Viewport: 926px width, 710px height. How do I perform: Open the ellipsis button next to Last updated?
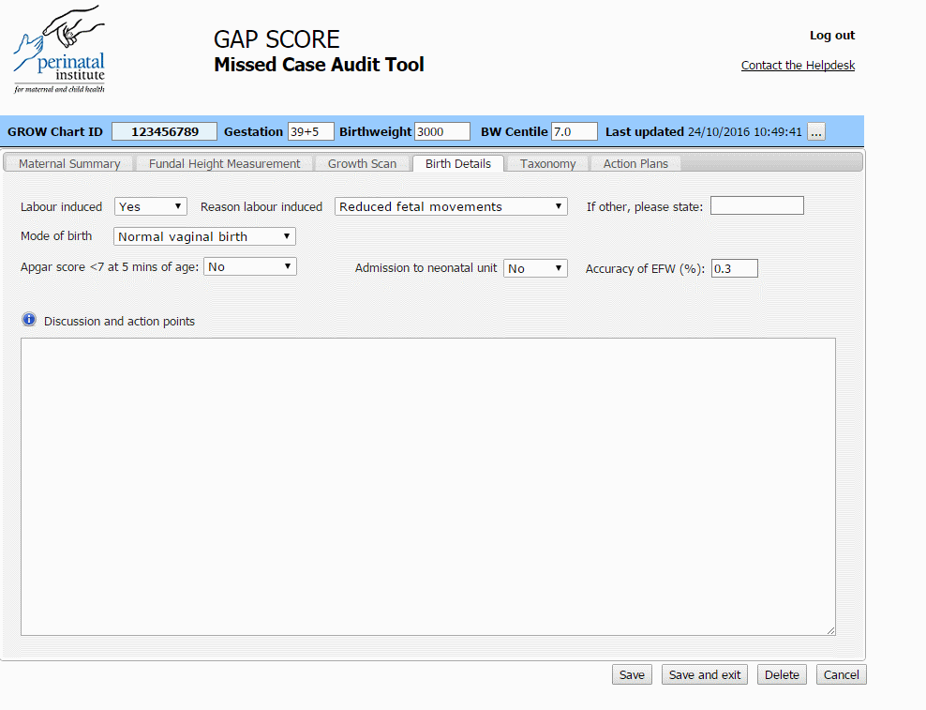pos(815,131)
